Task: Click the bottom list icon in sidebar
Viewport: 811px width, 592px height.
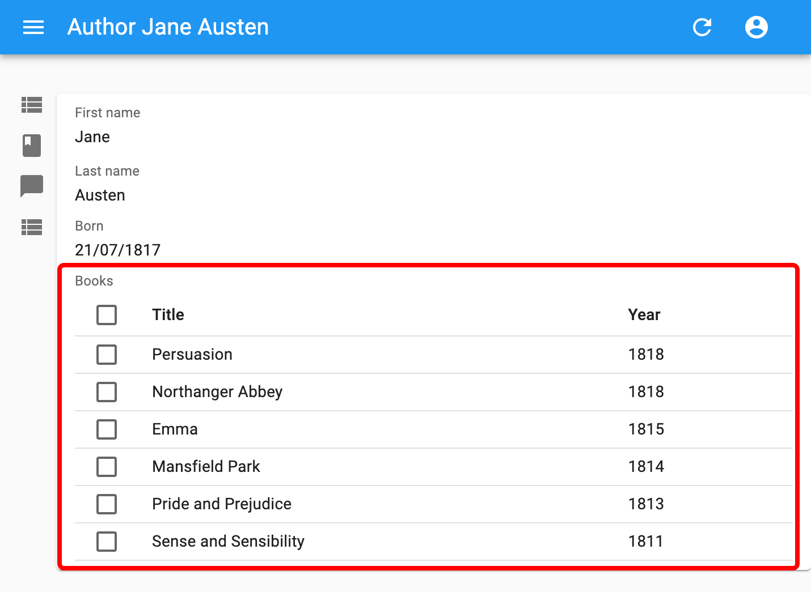Action: [x=32, y=227]
